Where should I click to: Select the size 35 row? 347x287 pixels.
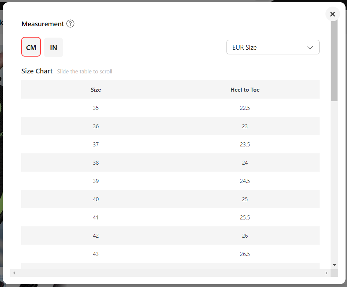coord(171,108)
